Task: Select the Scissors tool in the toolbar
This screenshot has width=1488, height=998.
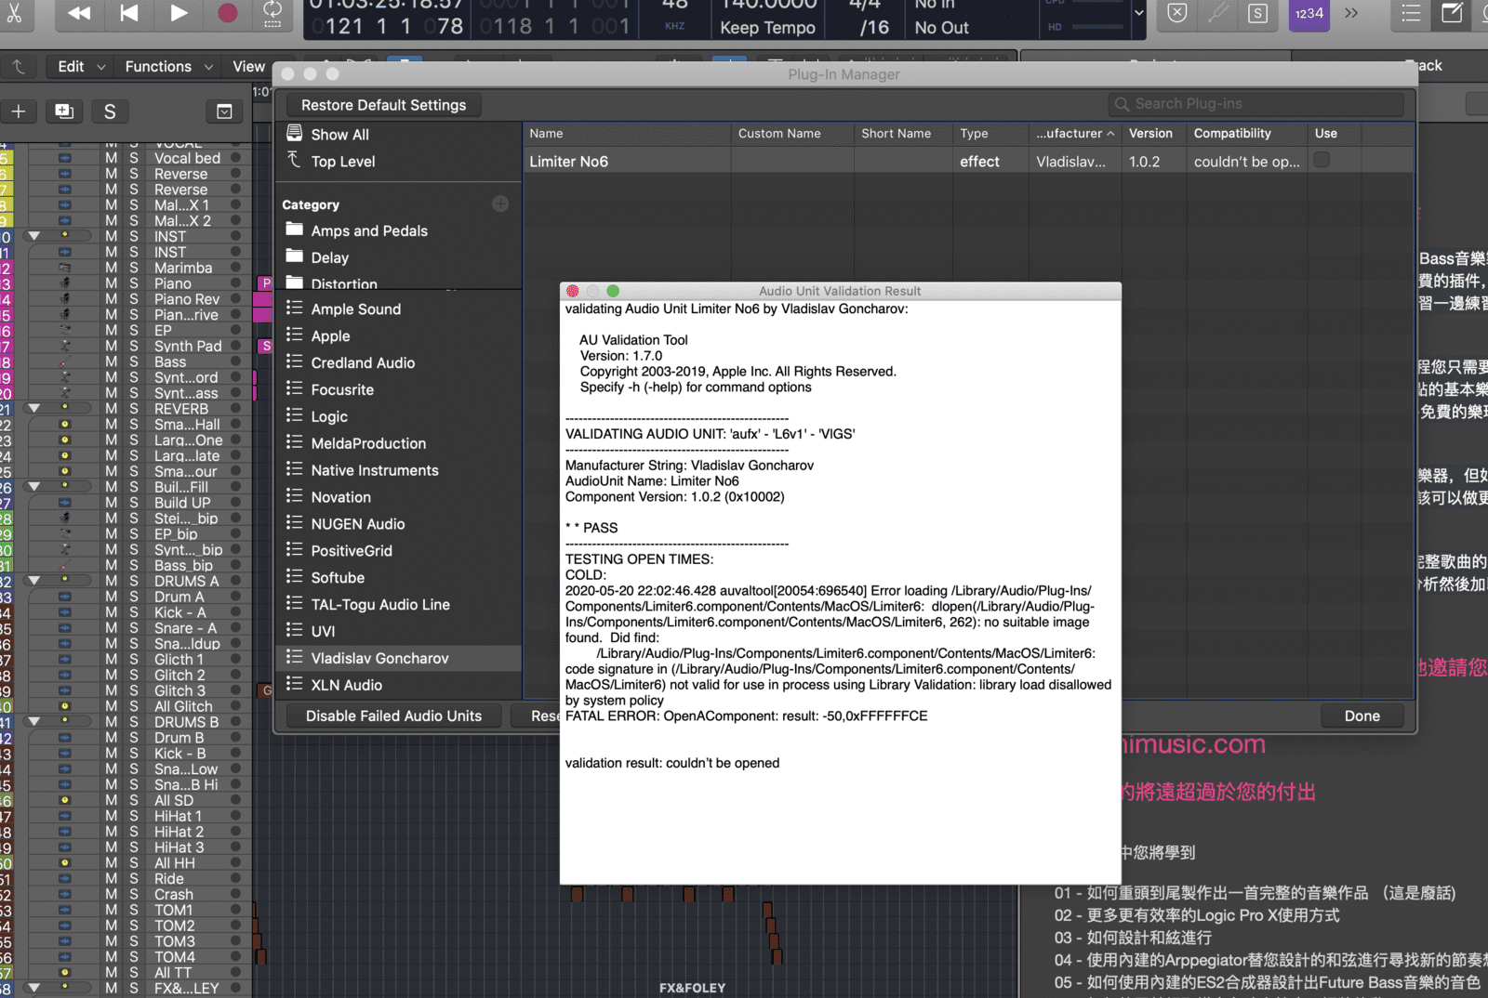Action: (x=14, y=11)
